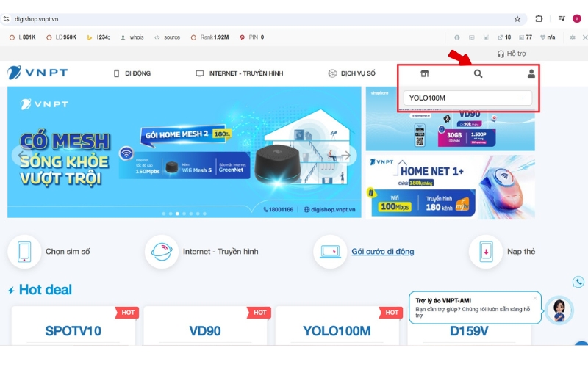Click the search field containing YOLO100M
The image size is (588, 367).
[x=467, y=98]
